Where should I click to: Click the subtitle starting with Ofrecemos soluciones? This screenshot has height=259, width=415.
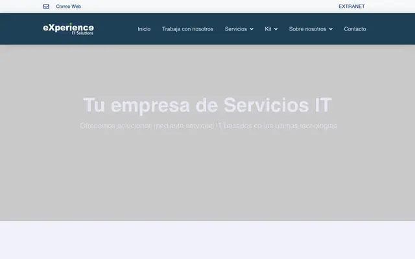208,126
